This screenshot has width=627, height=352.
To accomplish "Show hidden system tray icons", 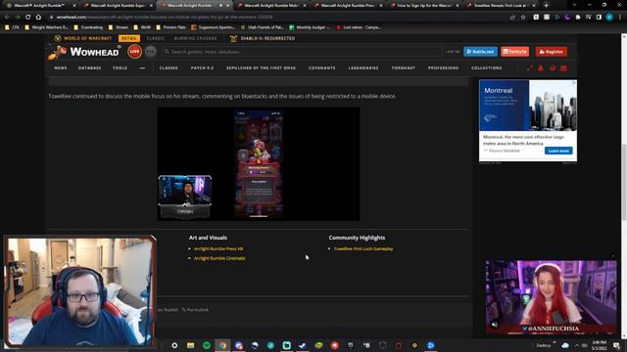I will [577, 345].
